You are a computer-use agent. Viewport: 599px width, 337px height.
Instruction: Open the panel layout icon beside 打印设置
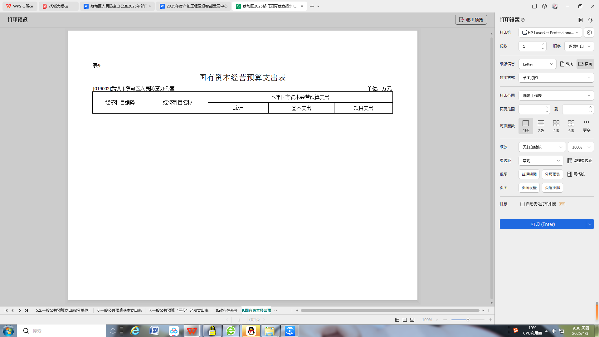coord(580,20)
